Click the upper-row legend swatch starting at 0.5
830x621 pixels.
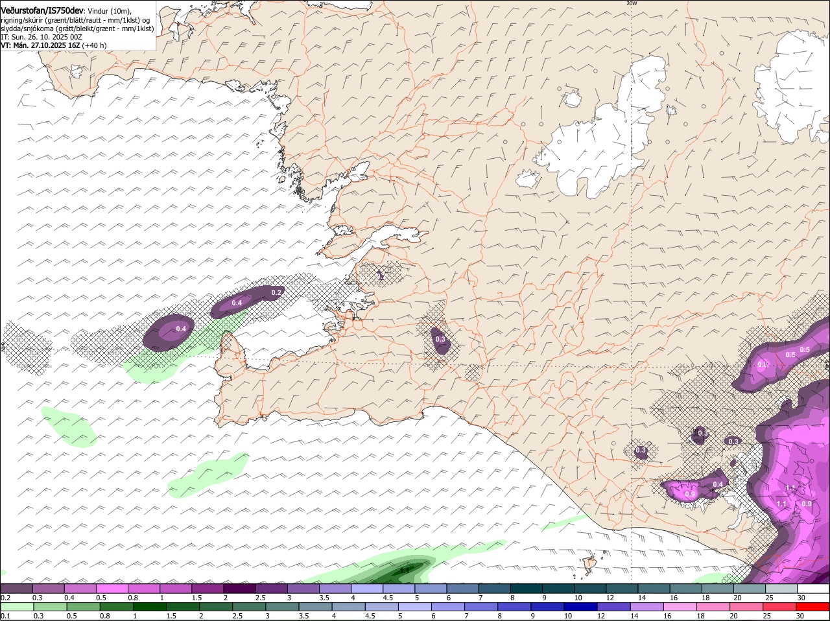[x=112, y=589]
